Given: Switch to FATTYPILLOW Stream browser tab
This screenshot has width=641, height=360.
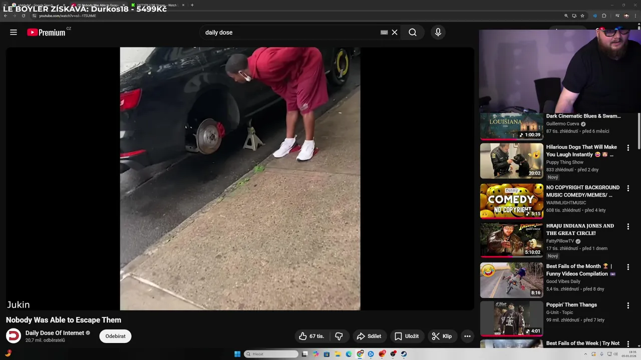Looking at the screenshot, I should [158, 5].
